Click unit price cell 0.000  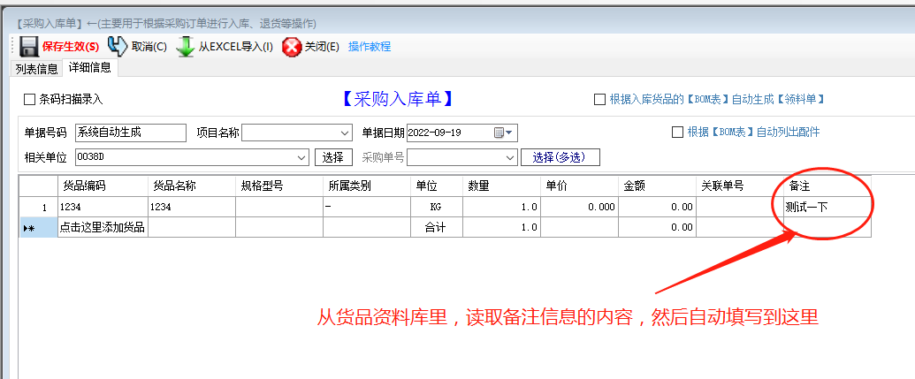pos(579,207)
